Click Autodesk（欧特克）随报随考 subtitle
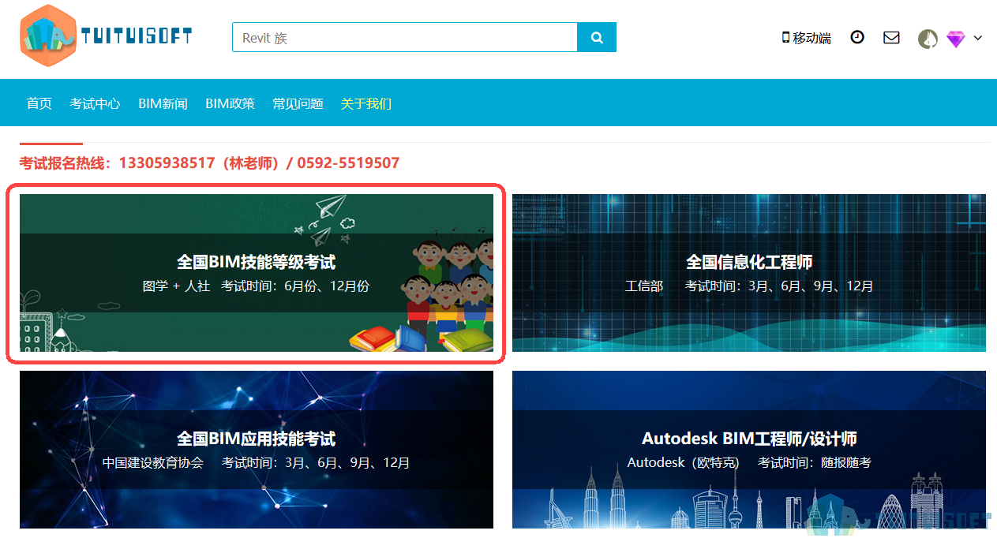This screenshot has height=538, width=997. pyautogui.click(x=749, y=463)
